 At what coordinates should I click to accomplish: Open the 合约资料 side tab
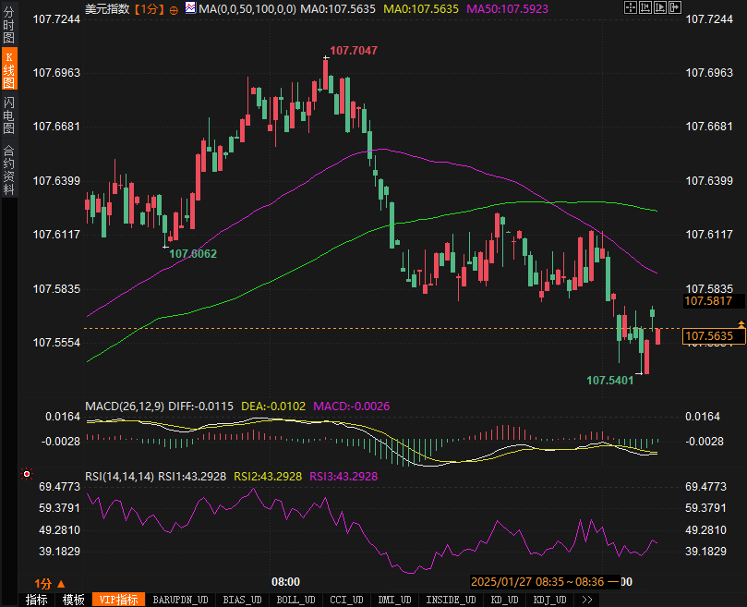click(8, 169)
